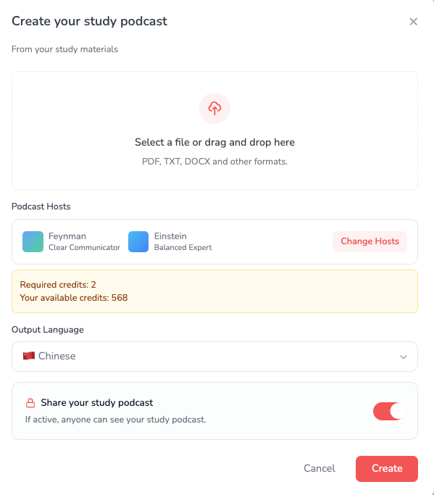The image size is (434, 495).
Task: Click the 'Share your study podcast' label
Action: (x=97, y=402)
